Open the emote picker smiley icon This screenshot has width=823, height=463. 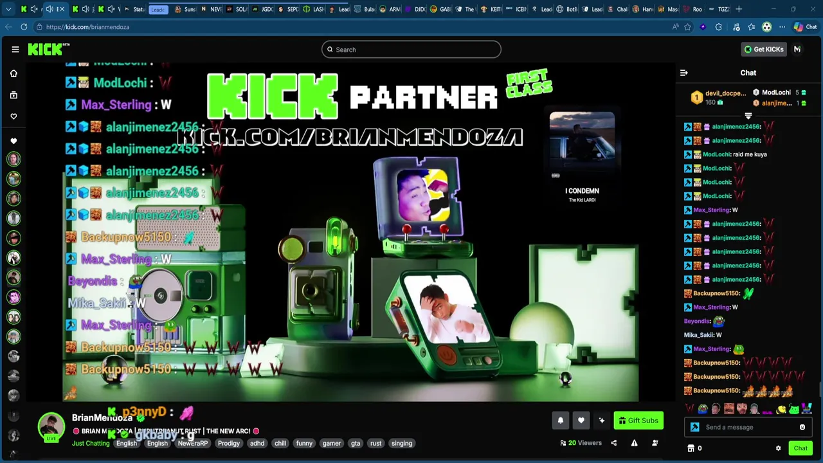click(x=802, y=427)
